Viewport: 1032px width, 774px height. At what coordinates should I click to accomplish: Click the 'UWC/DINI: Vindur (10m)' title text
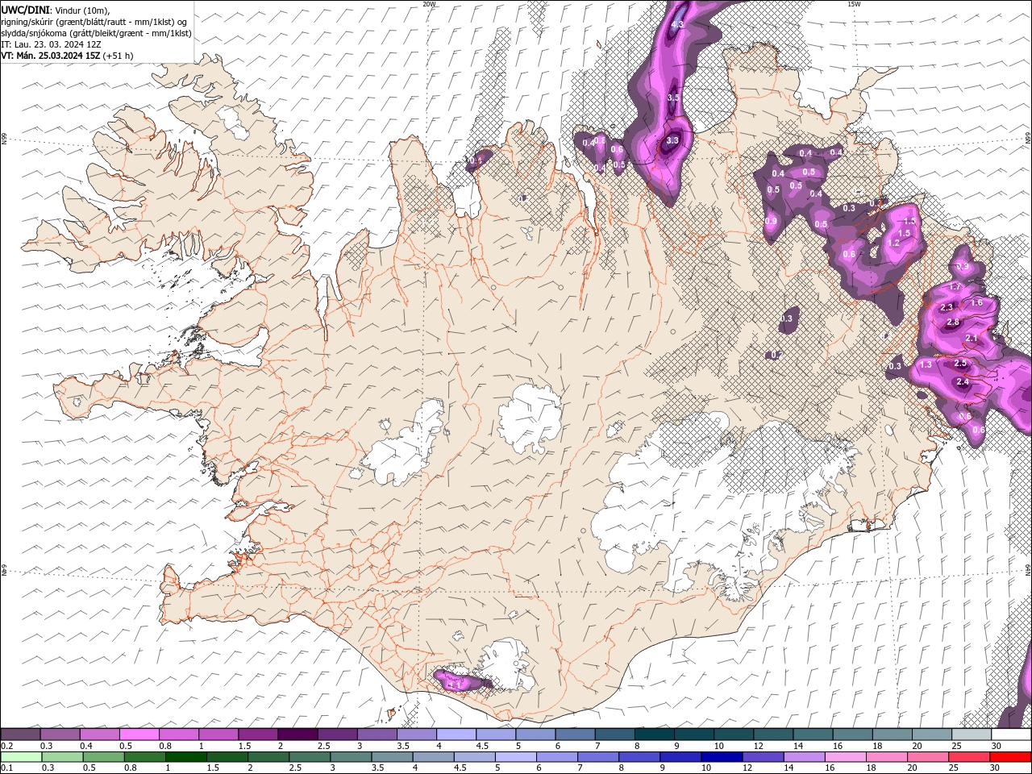pyautogui.click(x=55, y=10)
